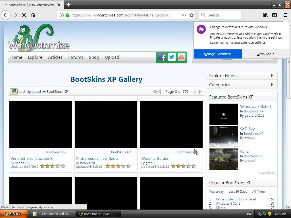Expand the Categories panel

coord(242,85)
